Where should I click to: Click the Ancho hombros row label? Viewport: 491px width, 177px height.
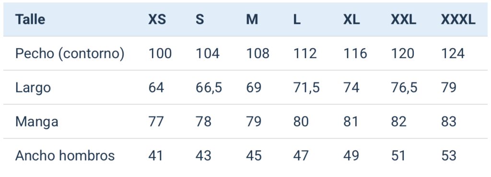[65, 156]
